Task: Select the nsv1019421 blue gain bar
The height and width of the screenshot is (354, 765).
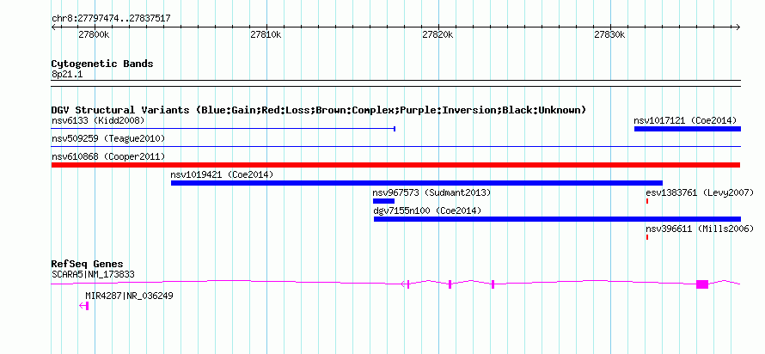Action: tap(417, 183)
